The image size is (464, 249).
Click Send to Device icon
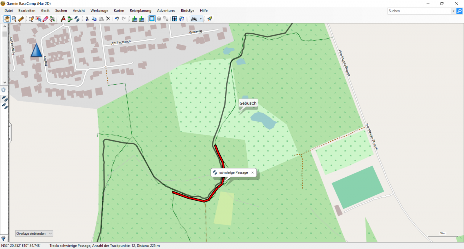(x=134, y=19)
